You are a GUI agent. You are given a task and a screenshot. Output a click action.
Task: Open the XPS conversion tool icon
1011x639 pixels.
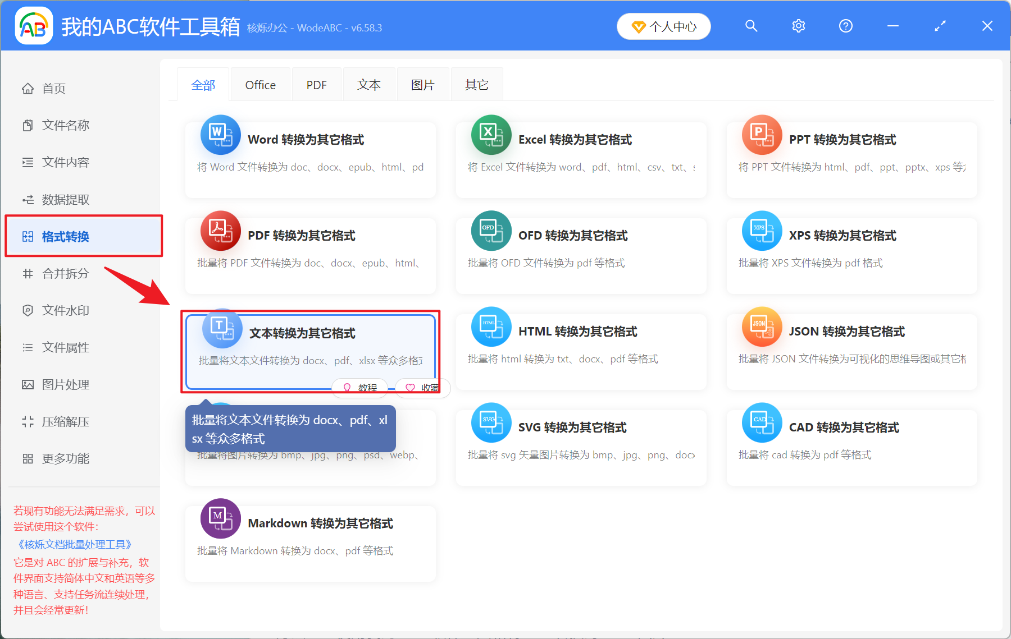tap(762, 231)
